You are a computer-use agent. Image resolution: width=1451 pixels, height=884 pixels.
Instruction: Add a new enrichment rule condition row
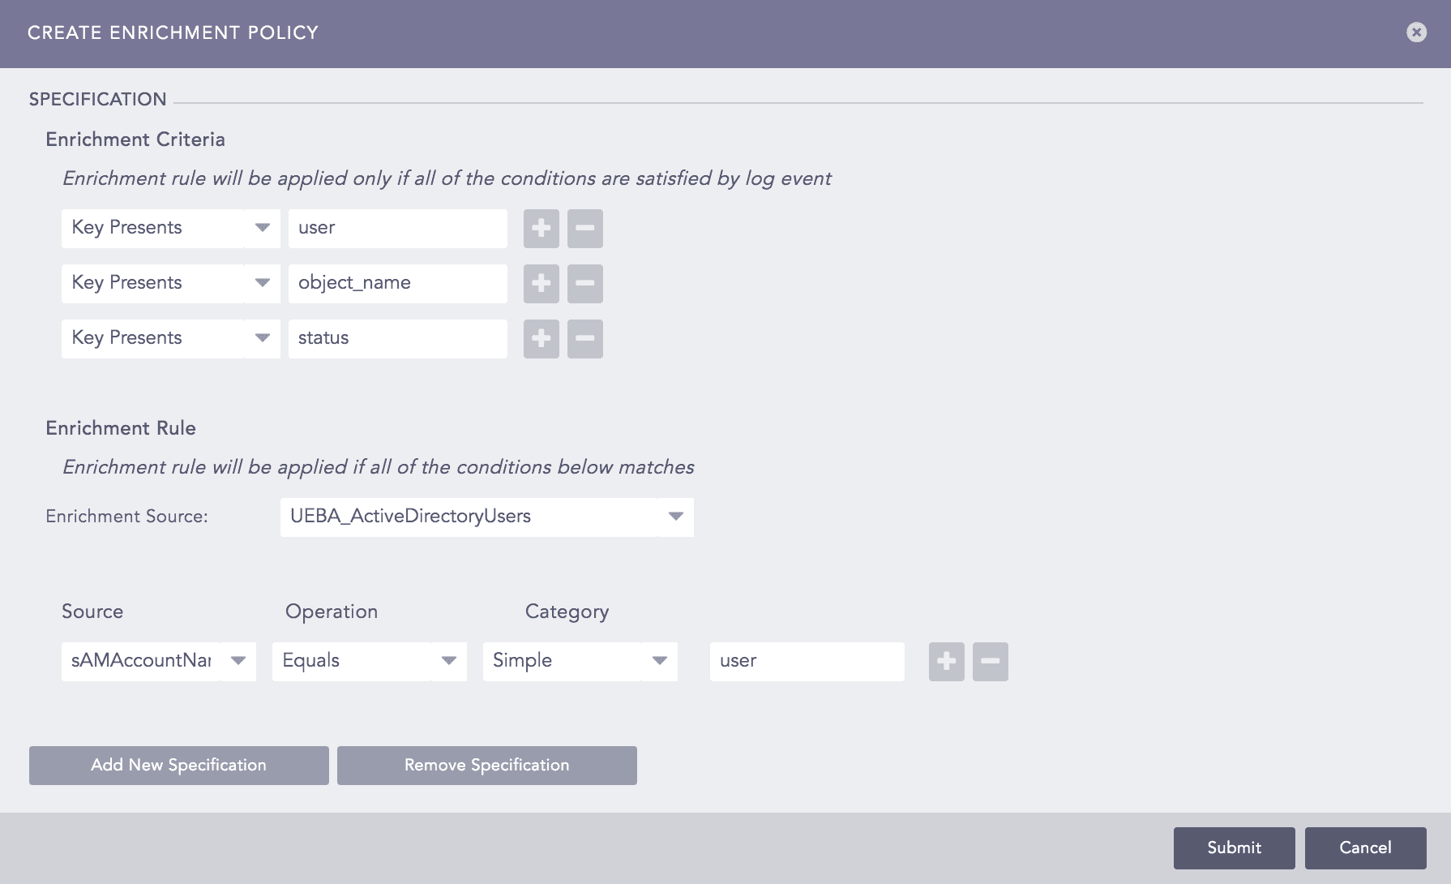point(946,662)
